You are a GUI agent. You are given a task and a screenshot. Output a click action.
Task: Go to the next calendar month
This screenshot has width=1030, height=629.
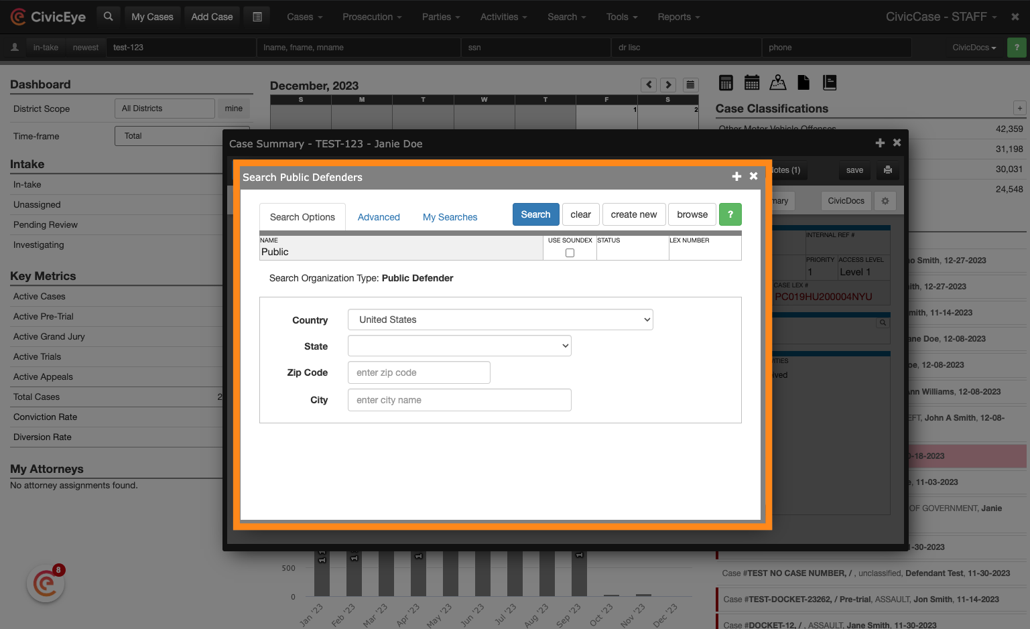[x=668, y=84]
